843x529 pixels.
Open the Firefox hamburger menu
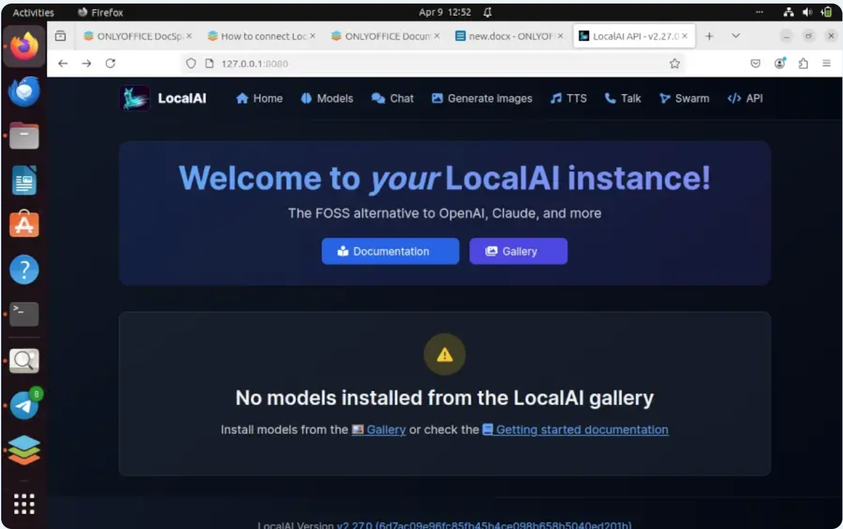(x=826, y=63)
